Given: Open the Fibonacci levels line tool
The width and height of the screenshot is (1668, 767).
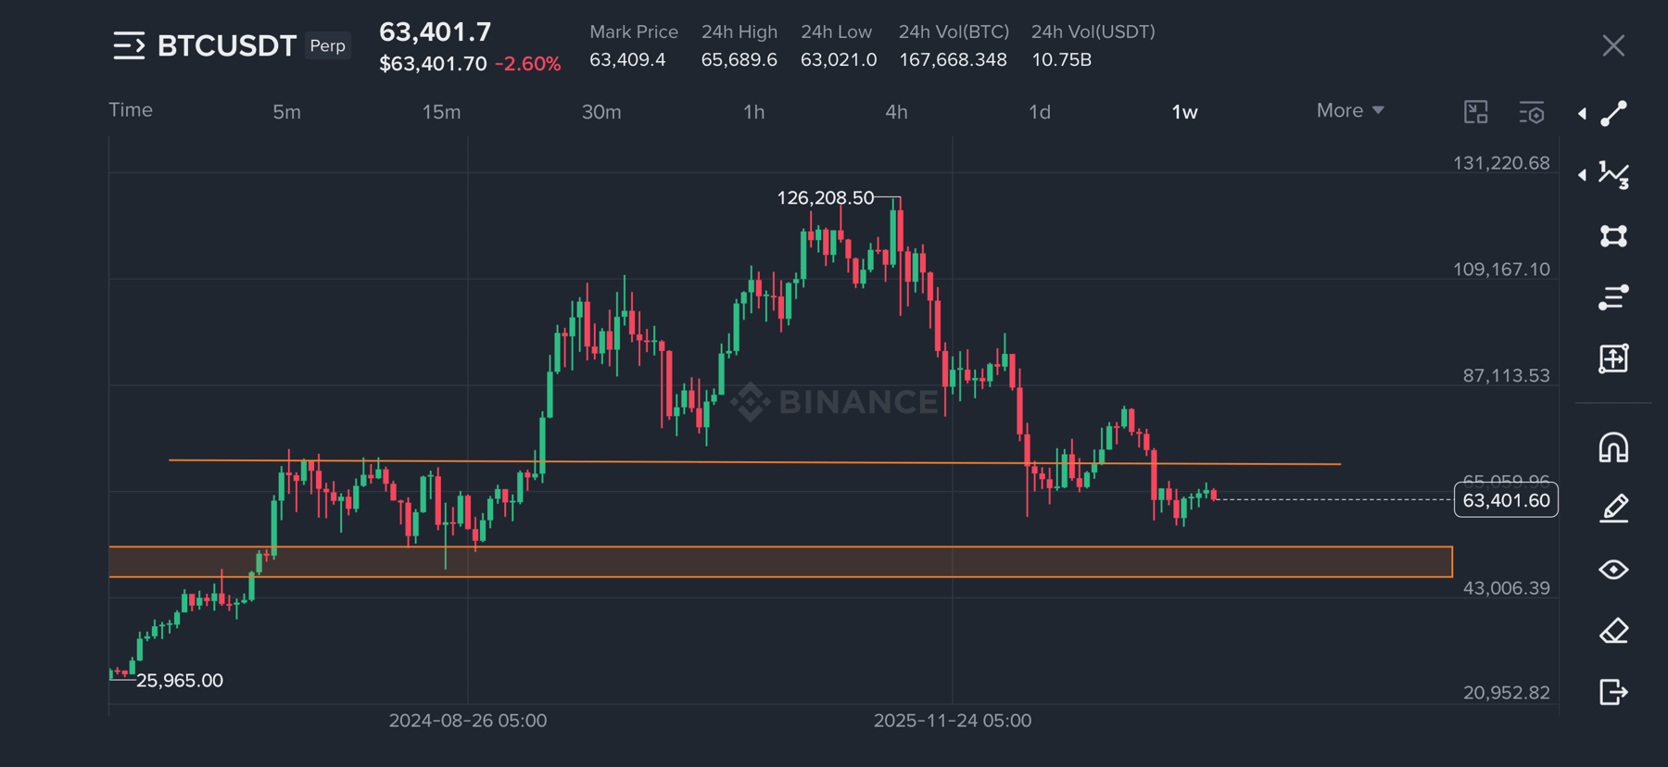Looking at the screenshot, I should point(1613,297).
